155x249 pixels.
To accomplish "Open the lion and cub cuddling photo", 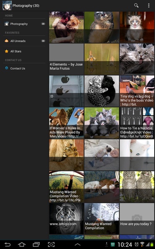I will click(x=67, y=155).
